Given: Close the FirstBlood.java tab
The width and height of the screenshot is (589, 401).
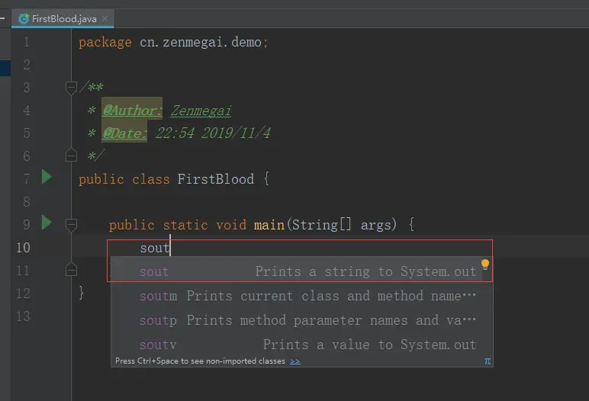Looking at the screenshot, I should 105,18.
